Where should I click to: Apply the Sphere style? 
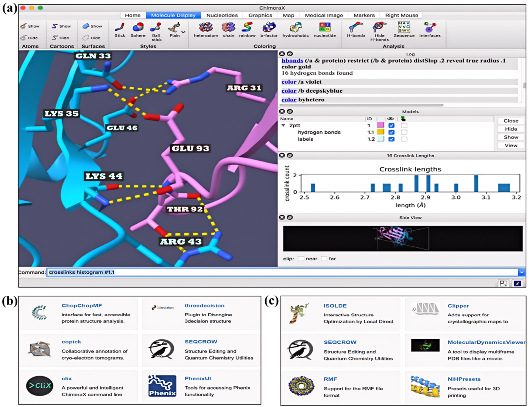coord(138,27)
